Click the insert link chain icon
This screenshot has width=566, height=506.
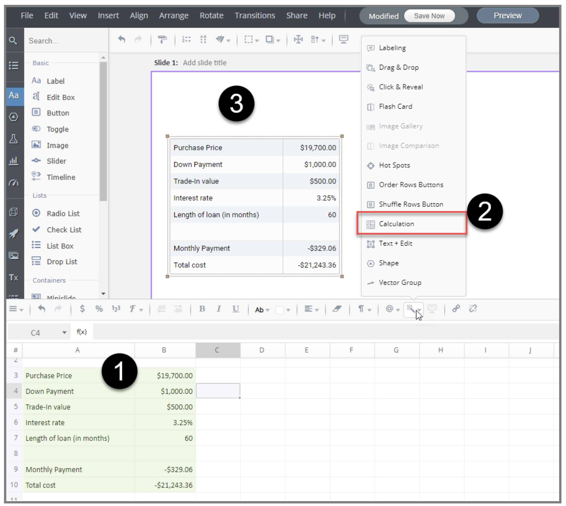click(456, 309)
